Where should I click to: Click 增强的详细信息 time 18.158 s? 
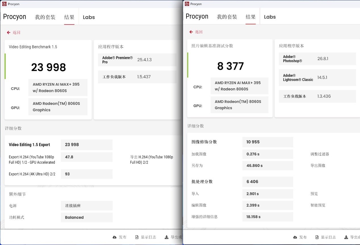[x=267, y=217]
